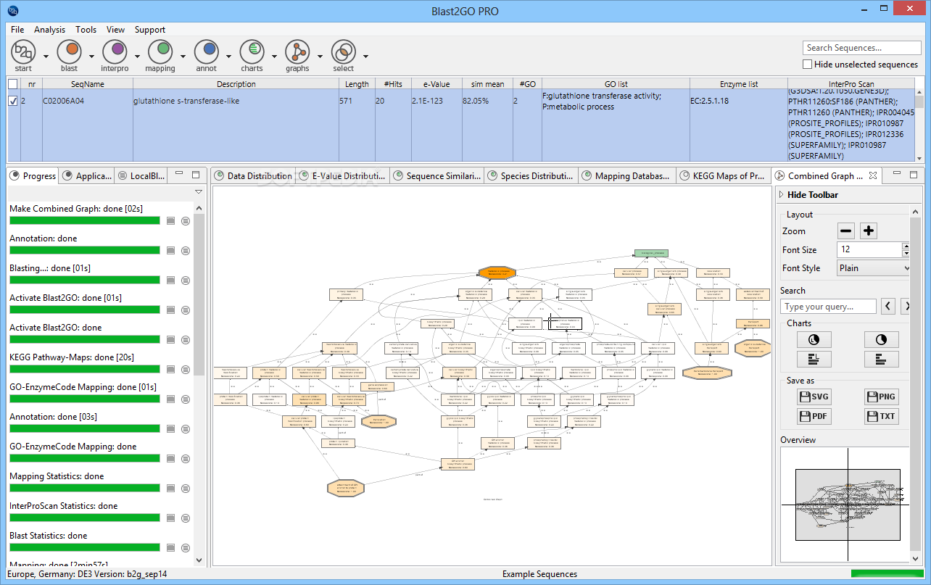Image resolution: width=931 pixels, height=585 pixels.
Task: Switch to the Data Distribution tab
Action: coord(253,175)
